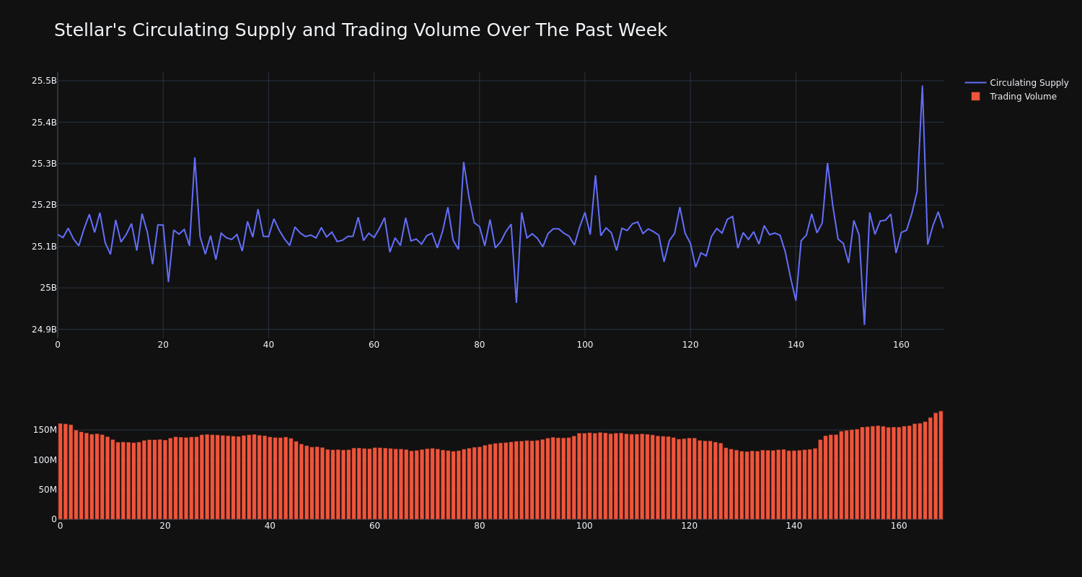Click the 24.9B y-axis label
The image size is (1082, 577).
(x=44, y=330)
